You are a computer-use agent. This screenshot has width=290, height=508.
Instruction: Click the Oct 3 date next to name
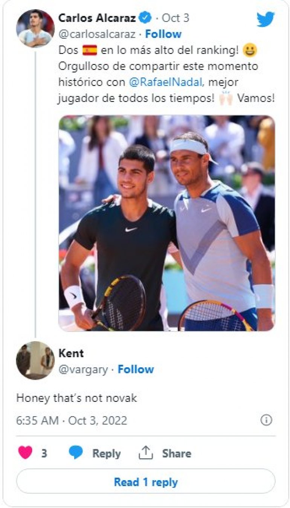176,18
